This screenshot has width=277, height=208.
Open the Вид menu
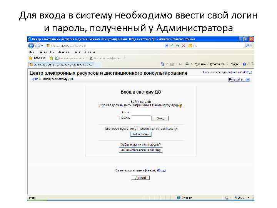pos(52,52)
